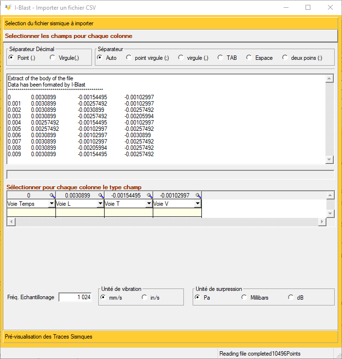Select the TAB separator option
The height and width of the screenshot is (359, 342).
coord(227,58)
